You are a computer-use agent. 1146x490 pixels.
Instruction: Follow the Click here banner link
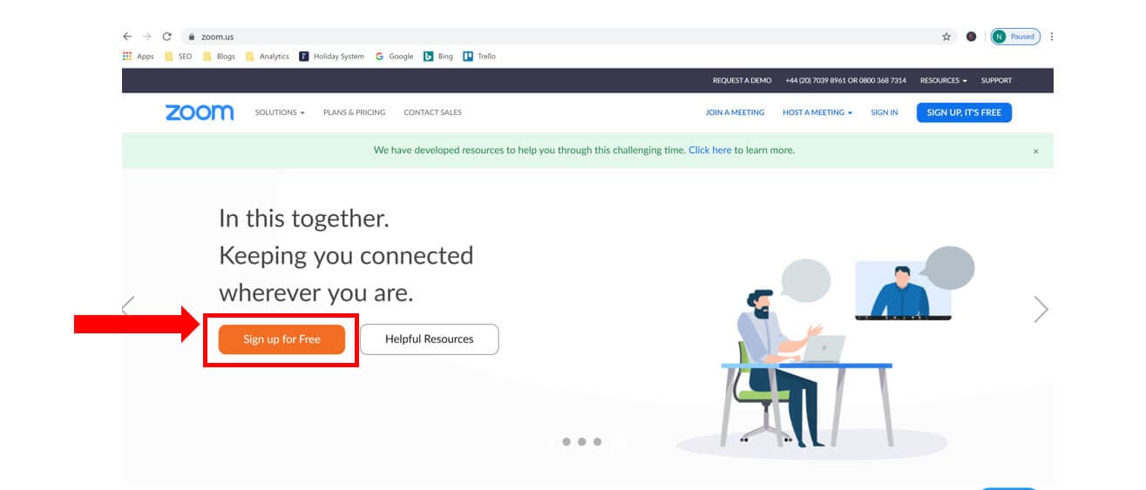709,150
